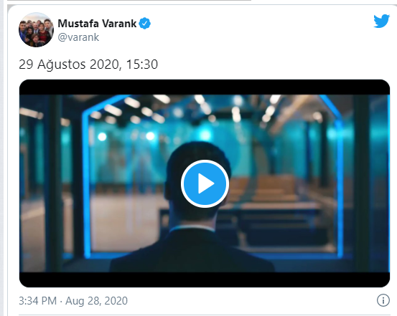The width and height of the screenshot is (397, 316).
Task: Click the tweet text 29 Ağustos 2020, 15:30
Action: 88,64
